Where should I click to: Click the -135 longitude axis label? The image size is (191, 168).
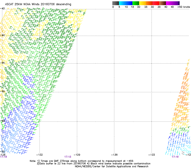pos(3,155)
